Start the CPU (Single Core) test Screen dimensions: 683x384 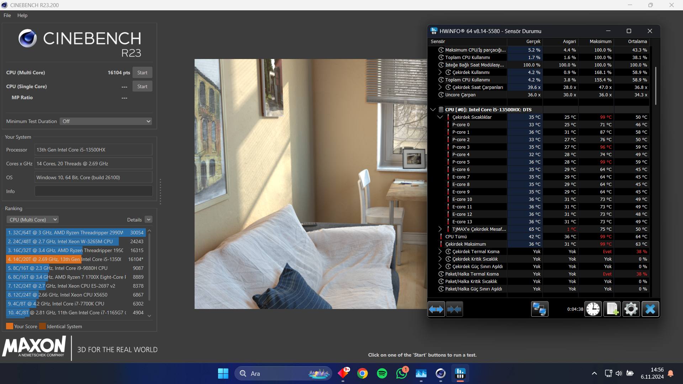pos(142,86)
